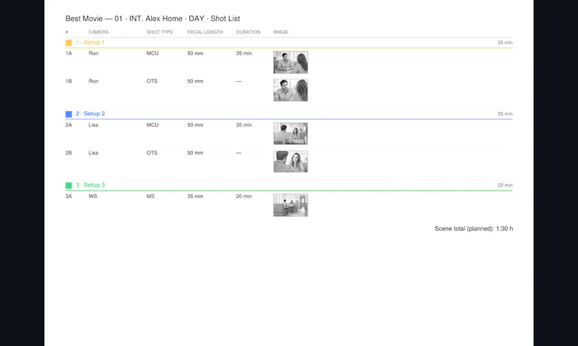Click shot number 3A

click(x=69, y=196)
